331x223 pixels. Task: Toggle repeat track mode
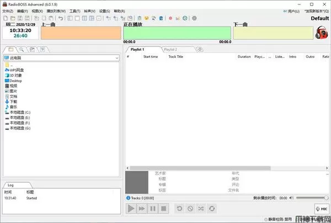tap(212, 208)
